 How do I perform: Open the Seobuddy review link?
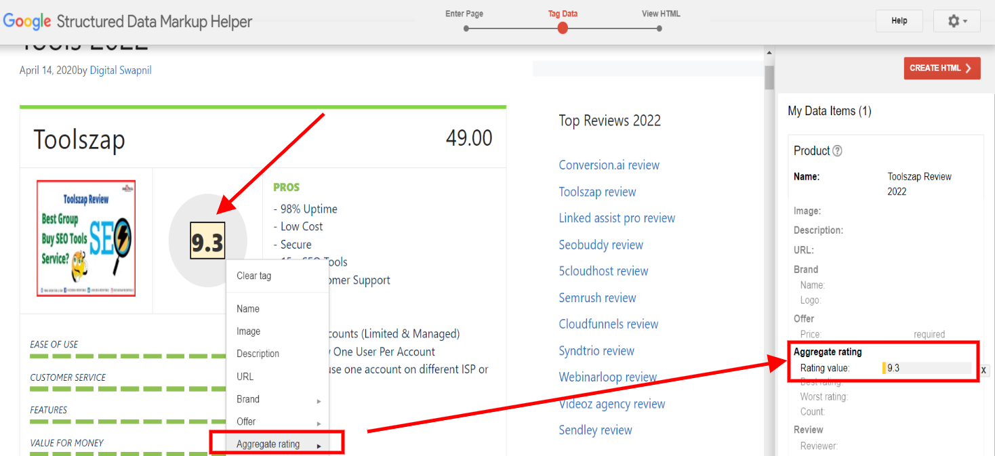[x=601, y=245]
